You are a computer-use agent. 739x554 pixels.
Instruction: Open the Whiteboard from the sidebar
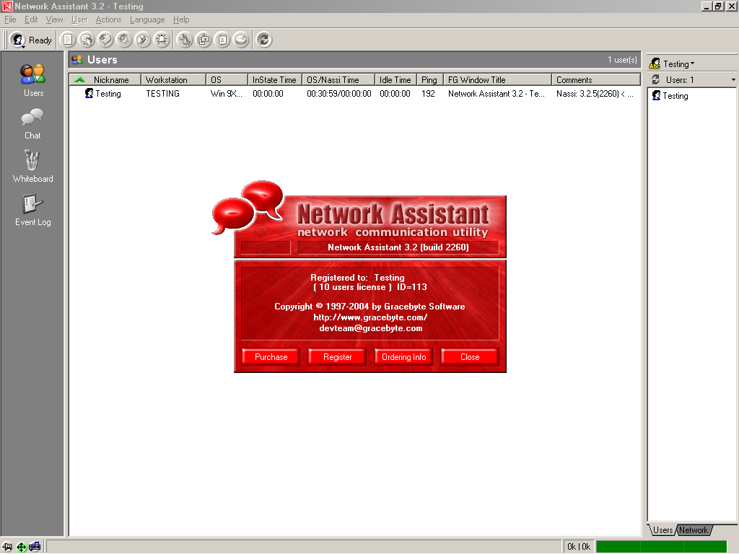(x=32, y=166)
